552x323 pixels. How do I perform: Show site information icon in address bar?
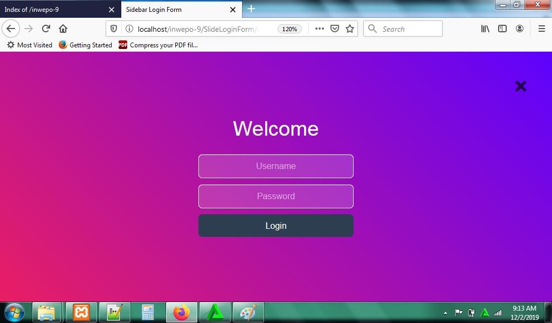click(x=129, y=29)
